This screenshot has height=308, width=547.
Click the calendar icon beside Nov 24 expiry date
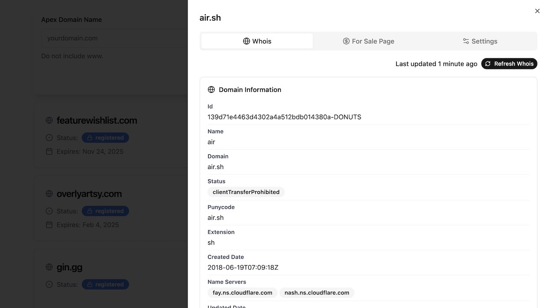(x=49, y=151)
